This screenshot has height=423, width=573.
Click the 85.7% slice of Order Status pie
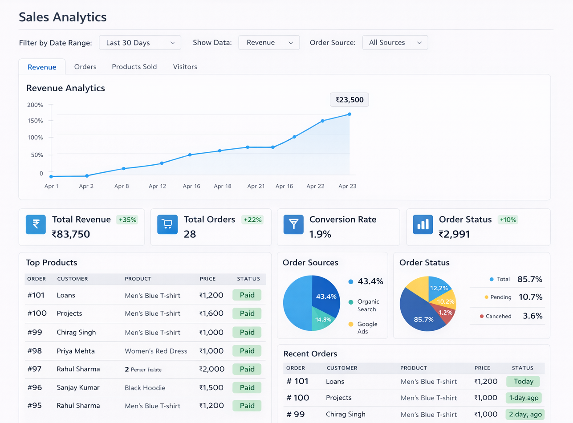pyautogui.click(x=421, y=317)
